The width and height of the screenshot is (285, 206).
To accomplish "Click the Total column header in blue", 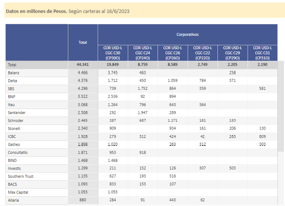I will tap(83, 42).
